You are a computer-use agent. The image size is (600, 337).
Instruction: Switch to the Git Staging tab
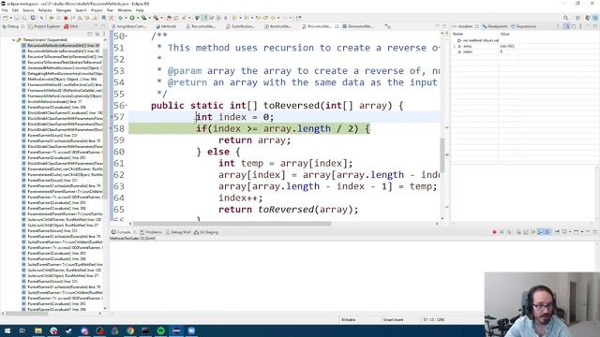pos(206,232)
